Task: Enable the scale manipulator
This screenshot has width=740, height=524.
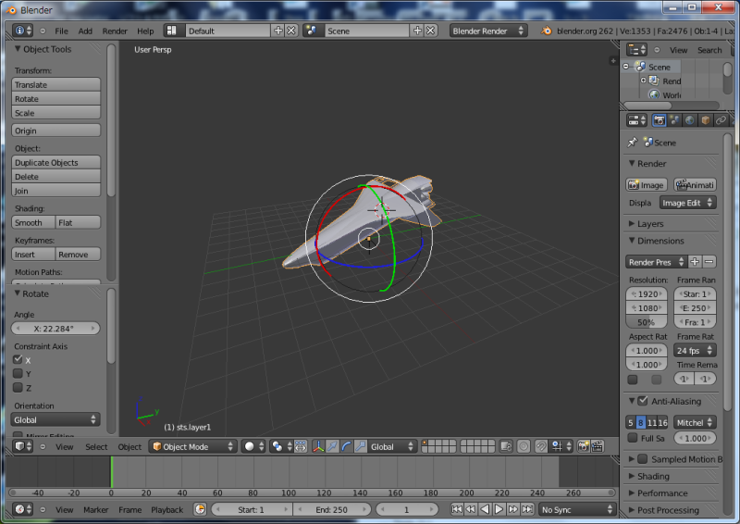Action: pyautogui.click(x=360, y=446)
